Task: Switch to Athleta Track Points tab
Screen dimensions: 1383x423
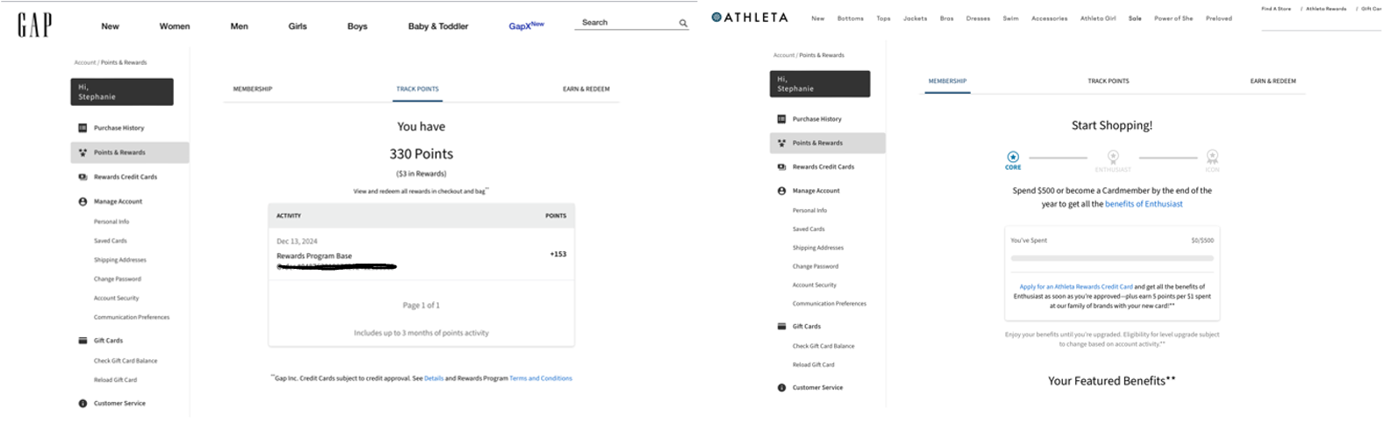Action: (1109, 81)
